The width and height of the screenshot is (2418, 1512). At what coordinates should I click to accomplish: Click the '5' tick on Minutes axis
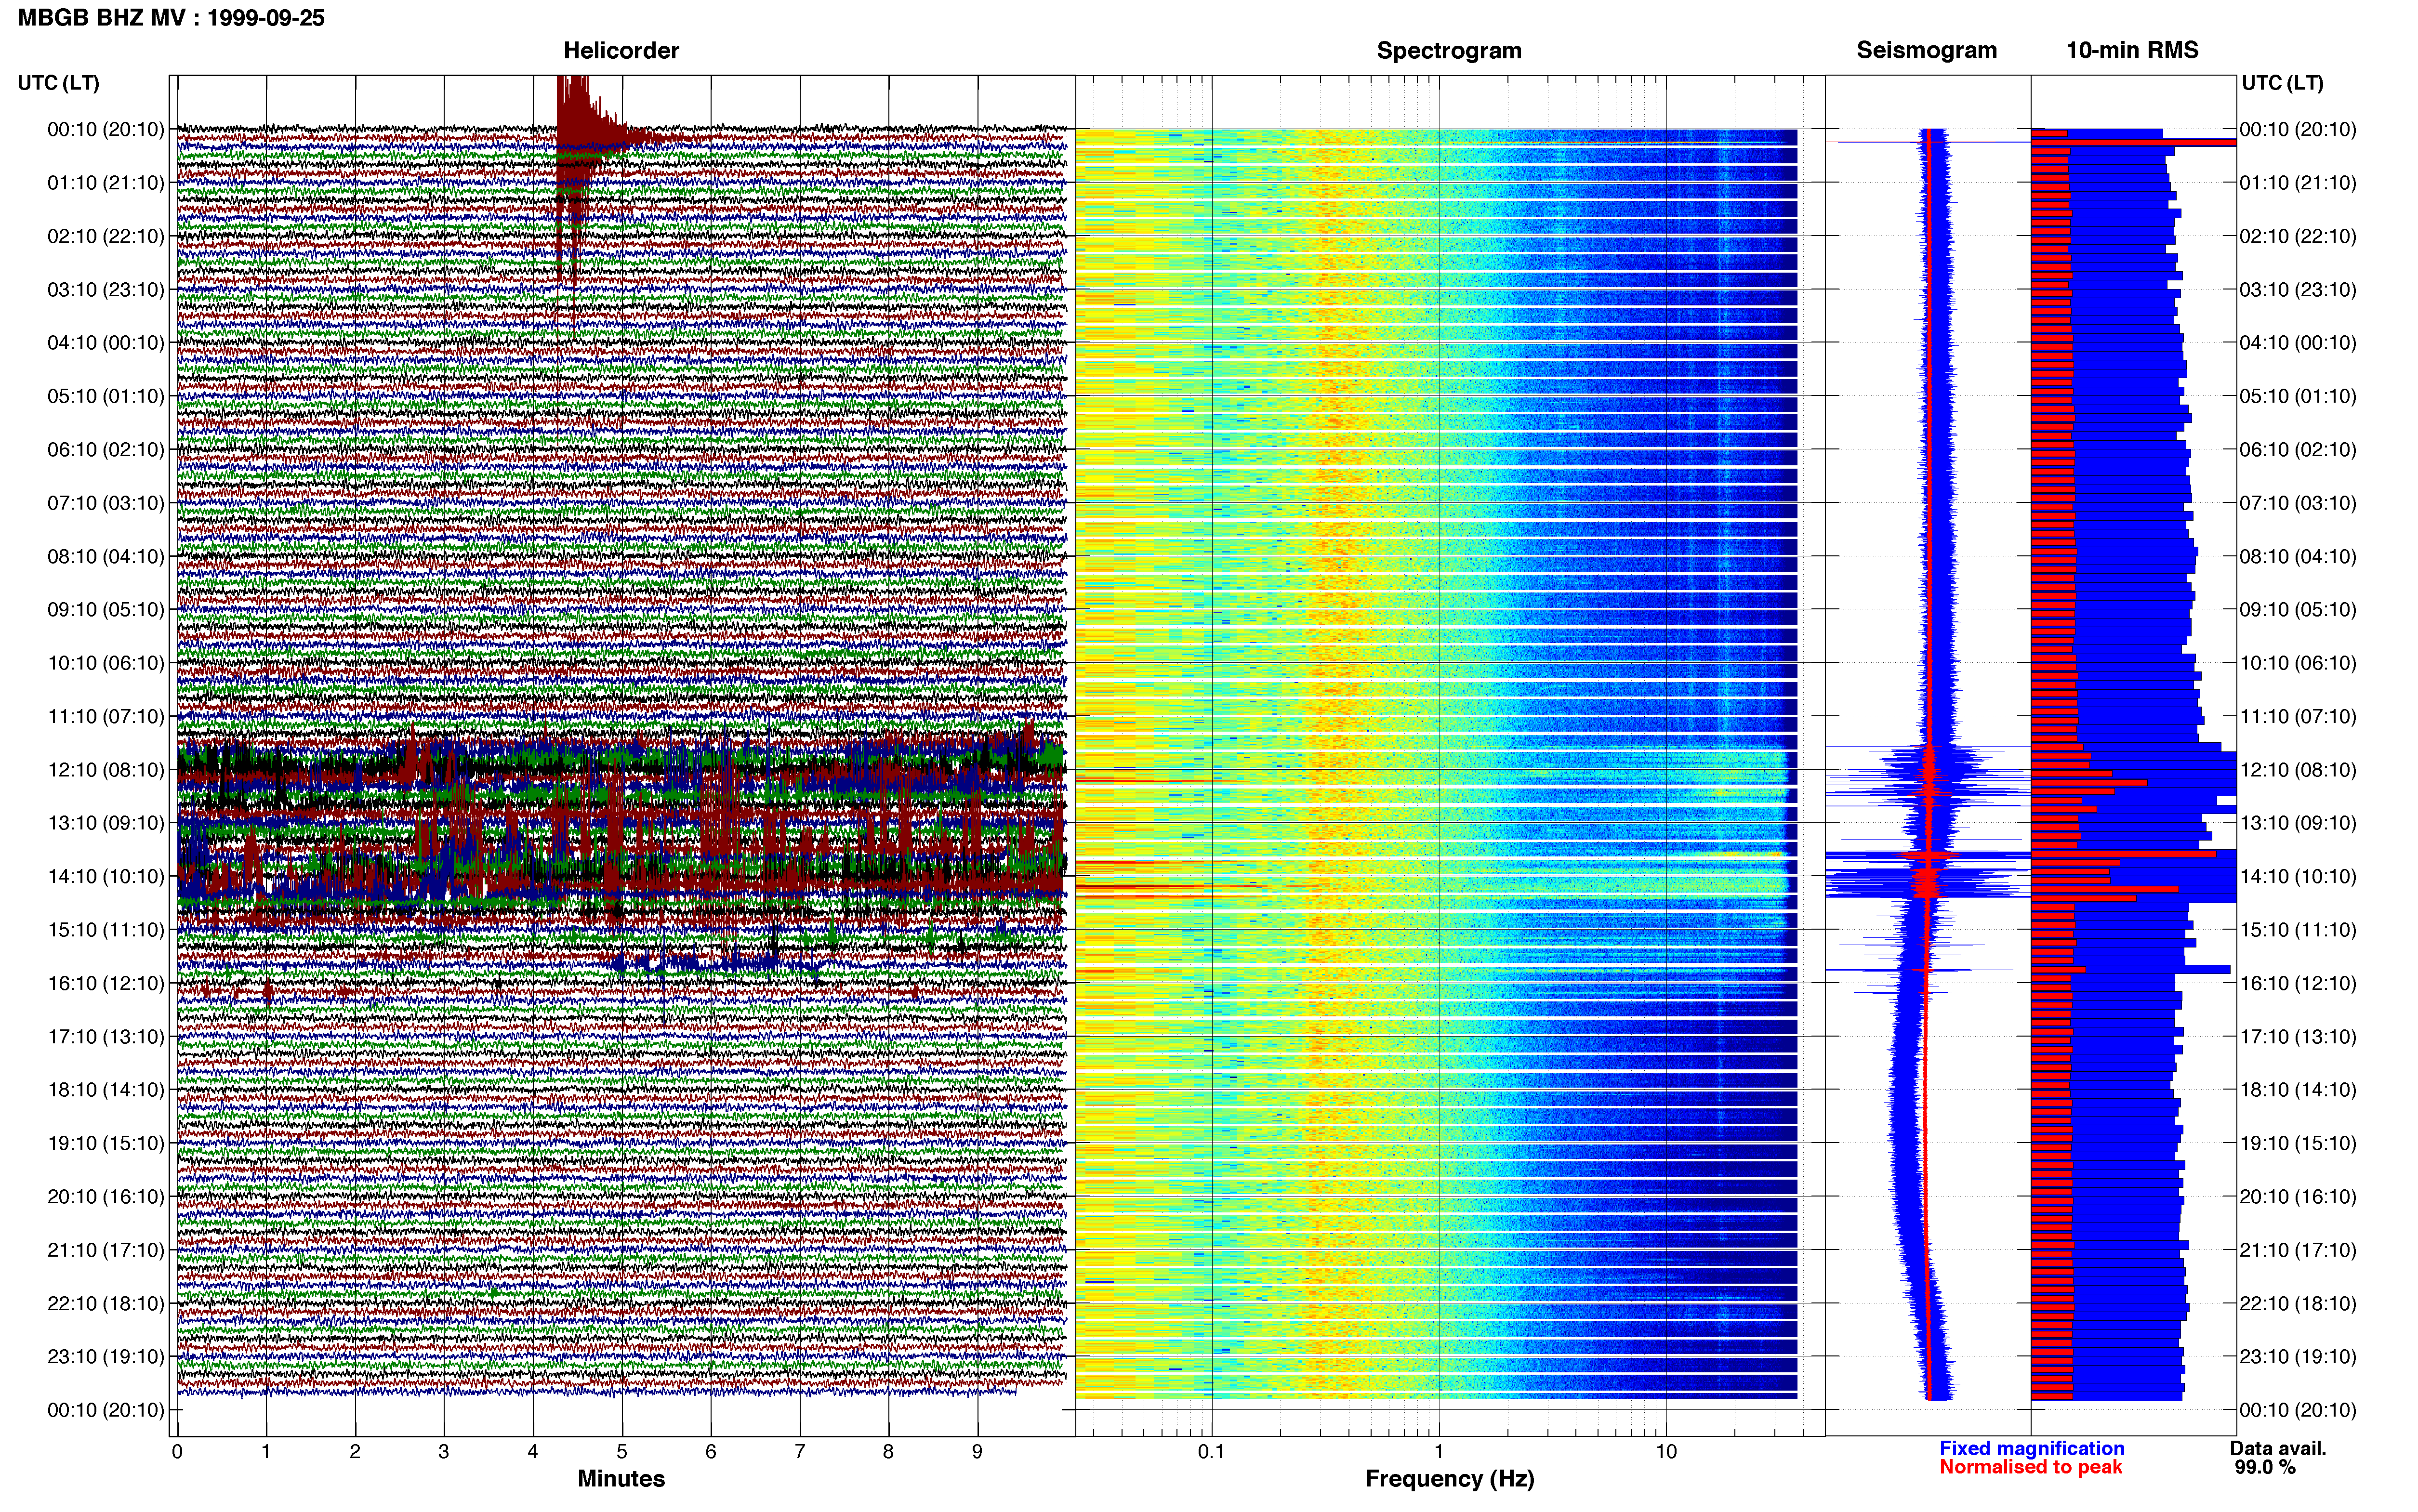[622, 1452]
